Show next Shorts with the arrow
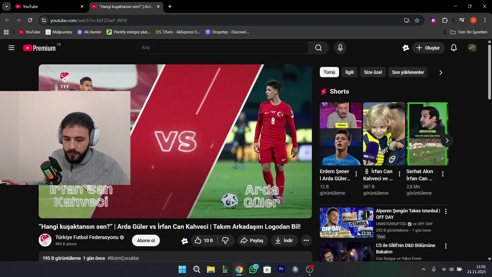492x277 pixels. tap(447, 140)
